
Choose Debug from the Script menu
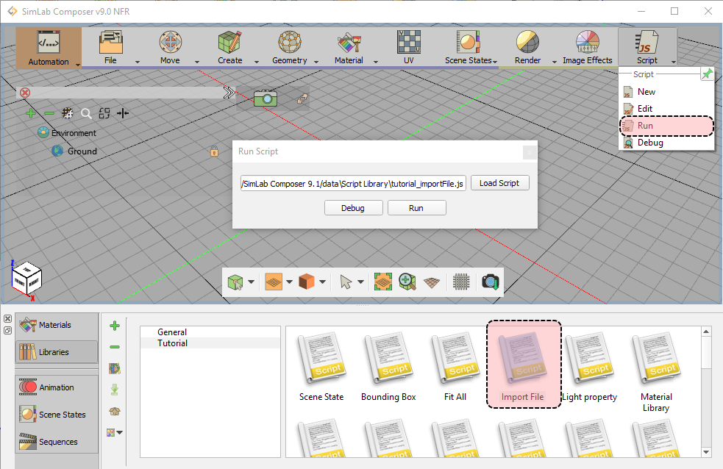coord(649,143)
